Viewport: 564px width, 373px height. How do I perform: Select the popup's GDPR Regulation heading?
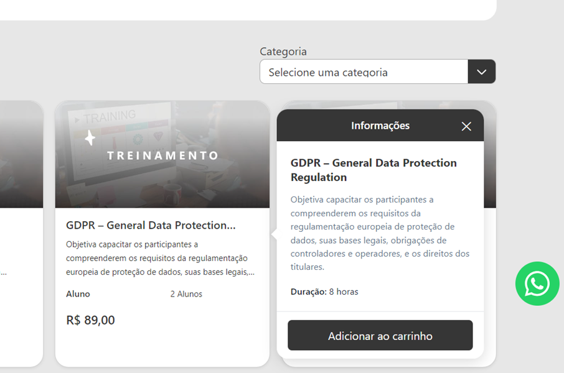(374, 170)
